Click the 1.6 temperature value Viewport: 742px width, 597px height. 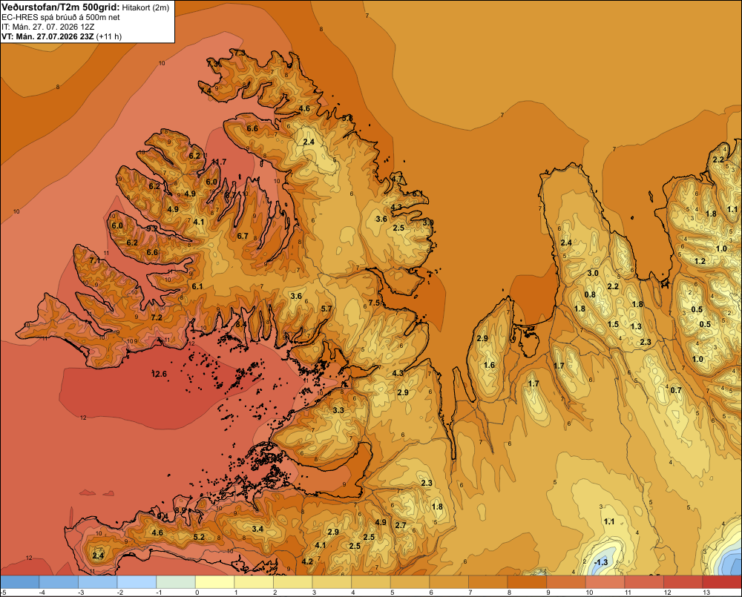pyautogui.click(x=489, y=365)
